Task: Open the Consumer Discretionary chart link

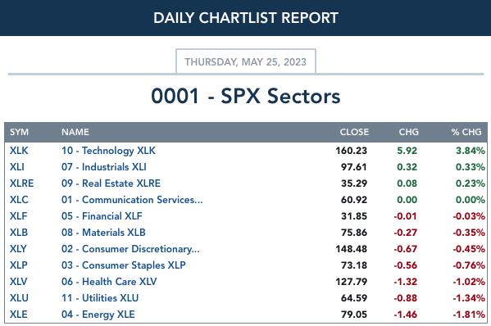Action: click(x=130, y=249)
